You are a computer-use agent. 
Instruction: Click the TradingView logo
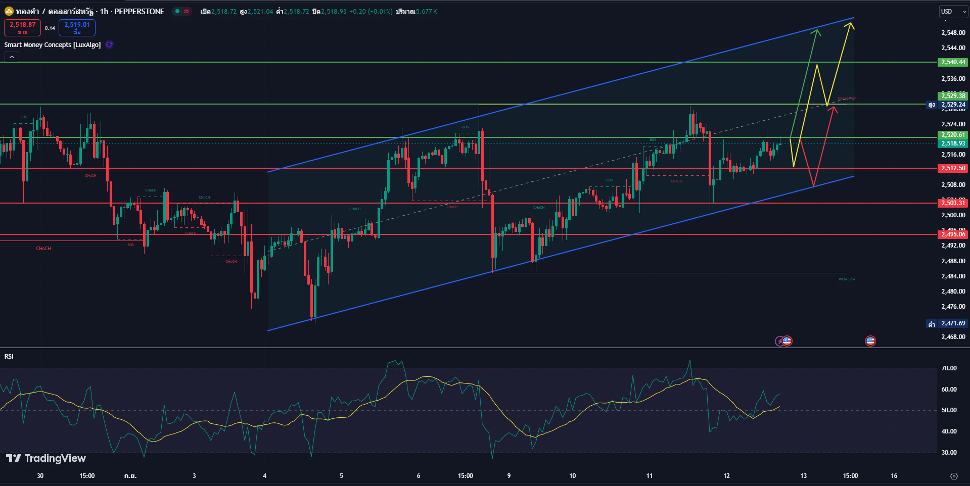pos(46,458)
